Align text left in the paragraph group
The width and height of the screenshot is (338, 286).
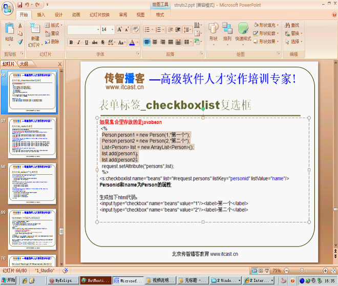(x=147, y=42)
